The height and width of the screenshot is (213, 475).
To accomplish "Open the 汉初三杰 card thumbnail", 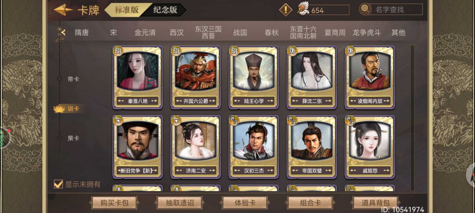I will coord(254,147).
